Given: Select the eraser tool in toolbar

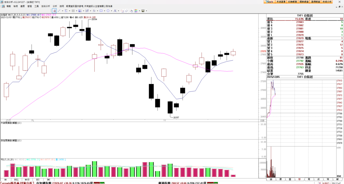Looking at the screenshot, I should pyautogui.click(x=126, y=11).
